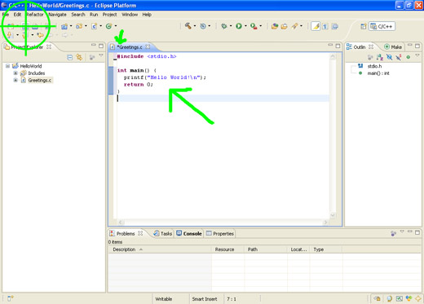Select Greetings.c in Project Explorer
424x304 pixels.
(x=40, y=80)
